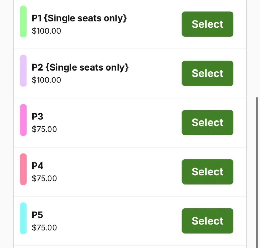Click the P2 category label
The height and width of the screenshot is (248, 260).
pyautogui.click(x=79, y=67)
